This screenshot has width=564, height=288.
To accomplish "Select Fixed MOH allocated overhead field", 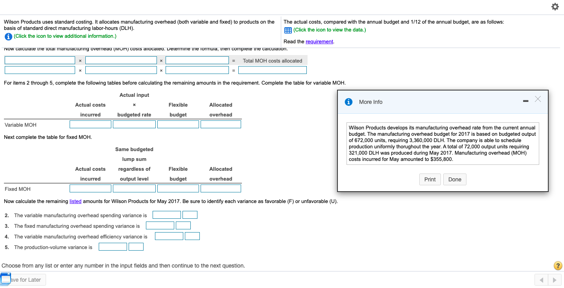I will (221, 188).
